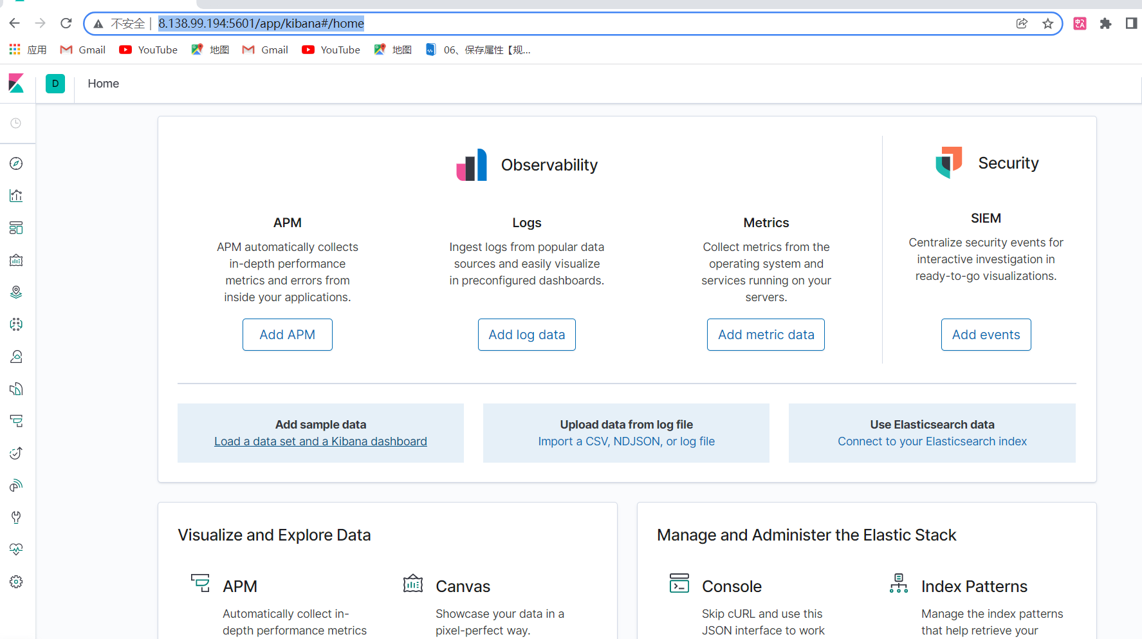Click the Canvas icon under Visualize and Explore
Image resolution: width=1142 pixels, height=639 pixels.
tap(413, 583)
